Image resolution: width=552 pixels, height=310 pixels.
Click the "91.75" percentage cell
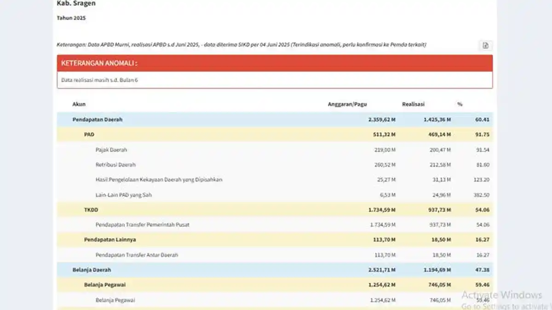482,135
